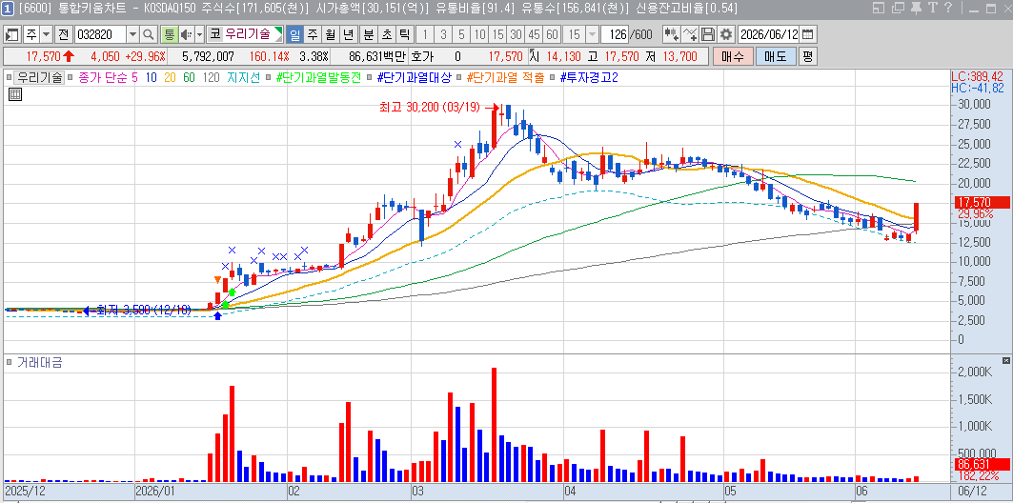This screenshot has width=1013, height=503.
Task: Toggle #단기과열대상 indicator legend box
Action: [370, 77]
